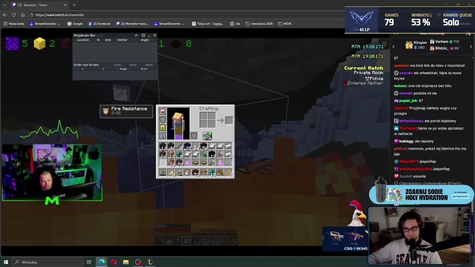The height and width of the screenshot is (267, 475).
Task: Select the golden leggings armor slot
Action: (163, 128)
